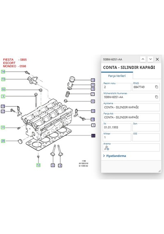Select diagram callout 4
Viewport: 164px width, 234px height.
pos(60,165)
